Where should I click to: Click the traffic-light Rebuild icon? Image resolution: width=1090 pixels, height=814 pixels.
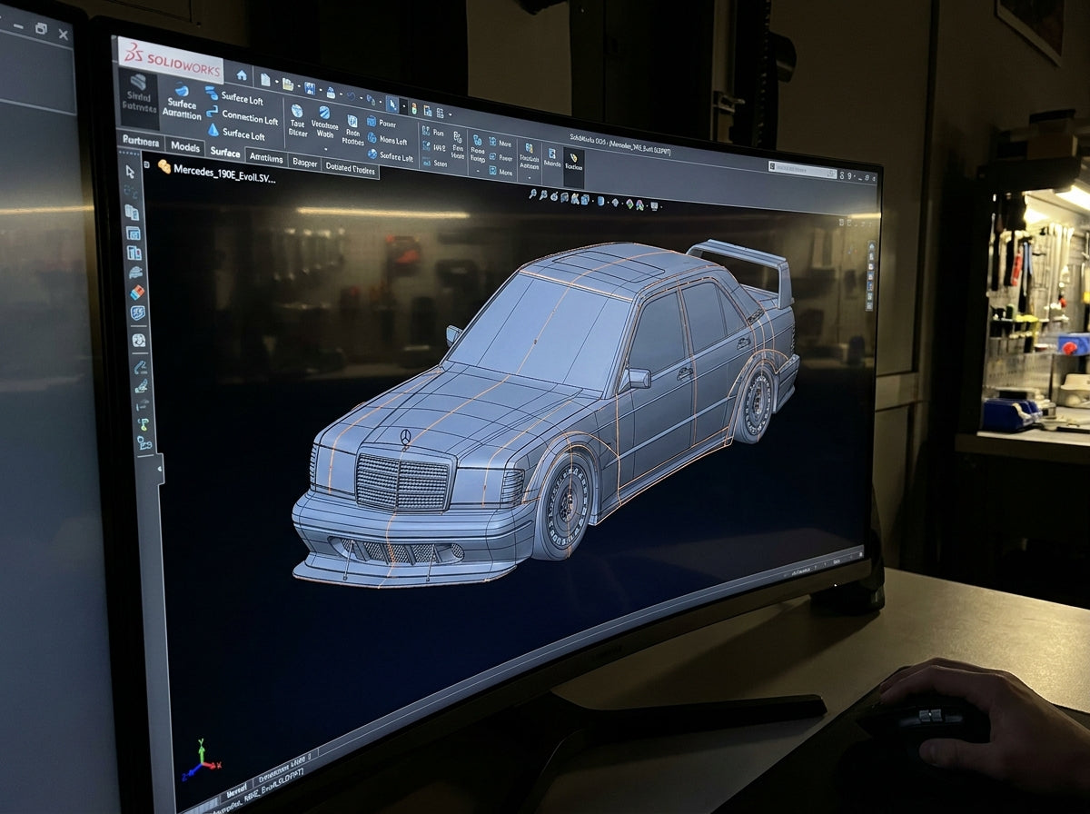(x=414, y=109)
